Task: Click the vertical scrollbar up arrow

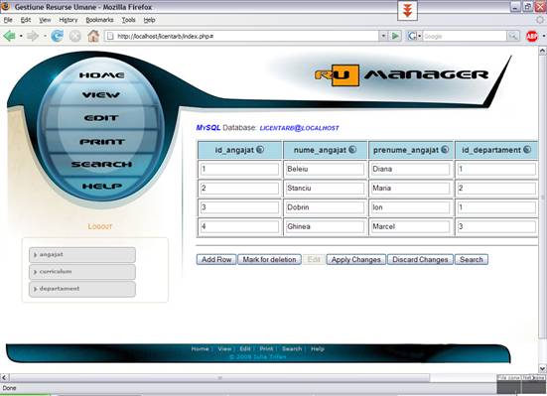Action: (x=542, y=51)
